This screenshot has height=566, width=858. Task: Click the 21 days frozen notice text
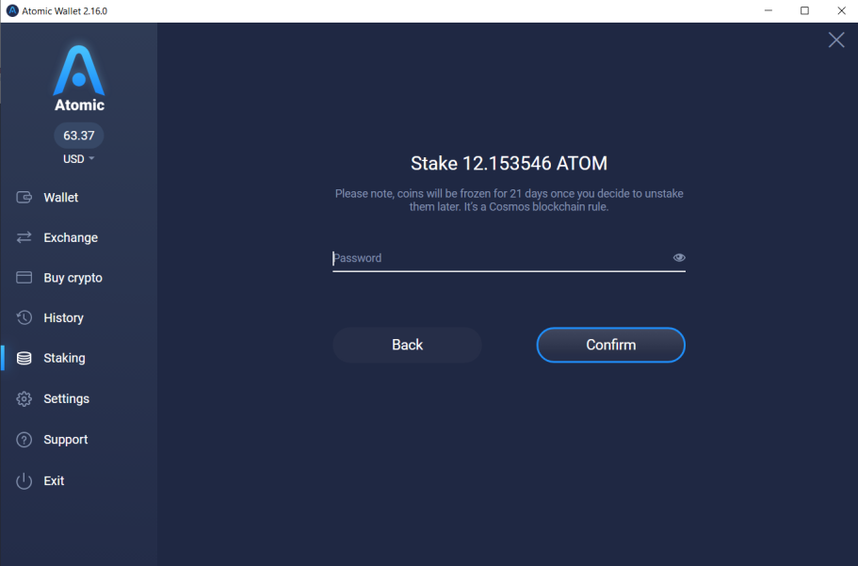tap(509, 201)
